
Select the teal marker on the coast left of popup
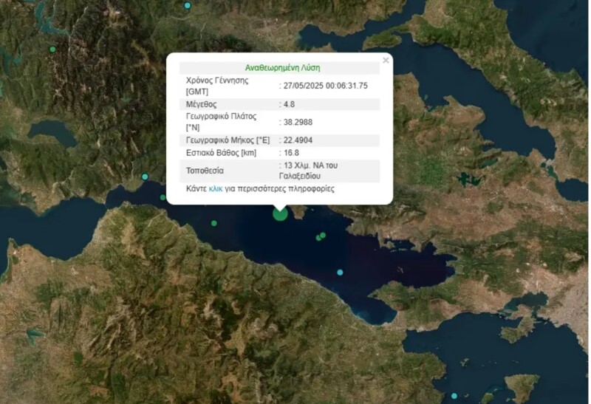pyautogui.click(x=145, y=177)
